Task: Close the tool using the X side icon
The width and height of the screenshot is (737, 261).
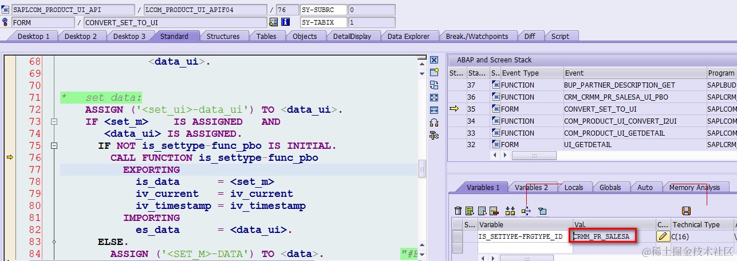Action: pyautogui.click(x=434, y=60)
